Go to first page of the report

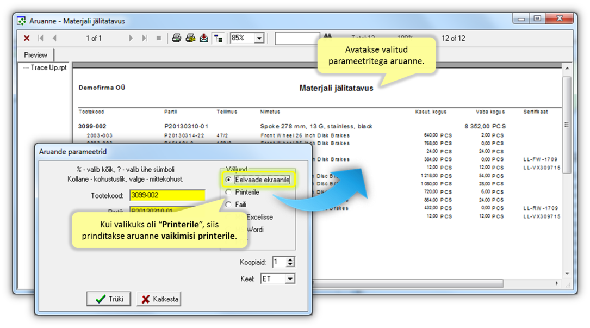coord(41,38)
